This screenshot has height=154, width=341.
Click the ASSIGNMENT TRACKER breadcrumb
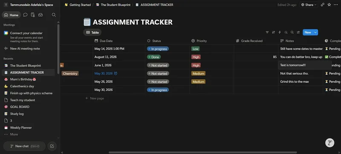pos(154,5)
